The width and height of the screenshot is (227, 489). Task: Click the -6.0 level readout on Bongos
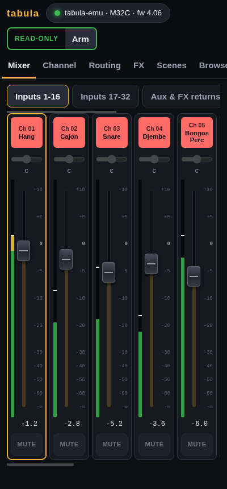click(x=200, y=424)
